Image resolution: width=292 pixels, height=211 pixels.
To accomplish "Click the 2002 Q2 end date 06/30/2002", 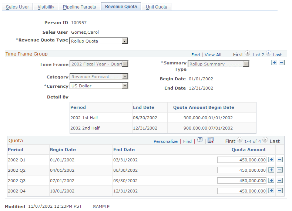I will tap(125, 170).
